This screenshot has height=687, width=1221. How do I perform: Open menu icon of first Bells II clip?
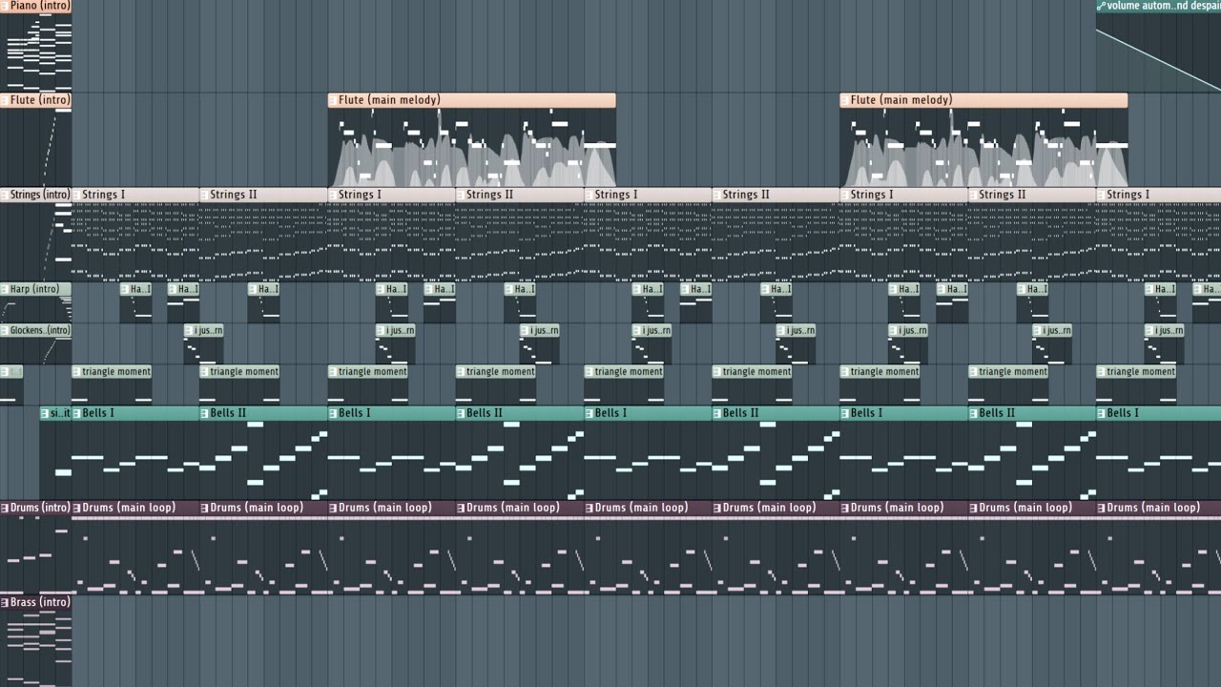[205, 413]
